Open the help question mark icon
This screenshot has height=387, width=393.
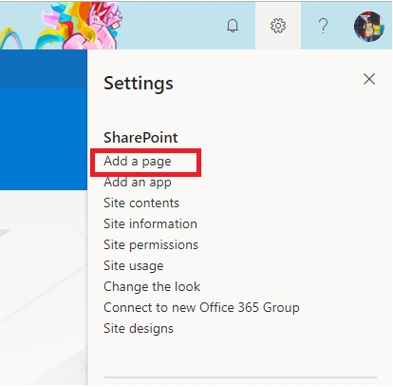(x=323, y=26)
